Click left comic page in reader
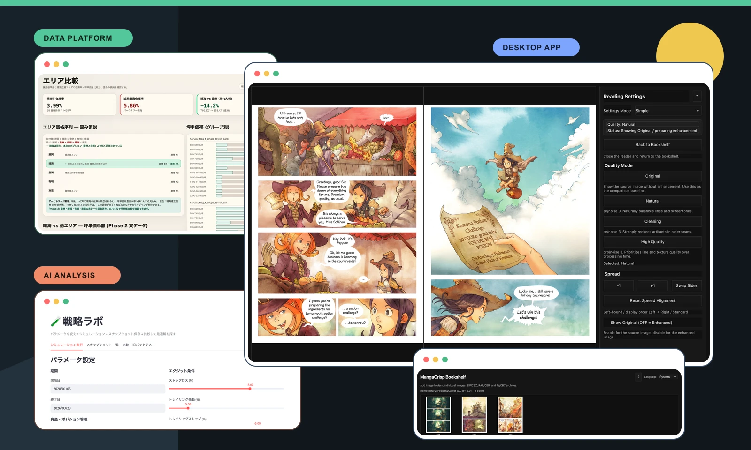The width and height of the screenshot is (751, 450). click(337, 224)
